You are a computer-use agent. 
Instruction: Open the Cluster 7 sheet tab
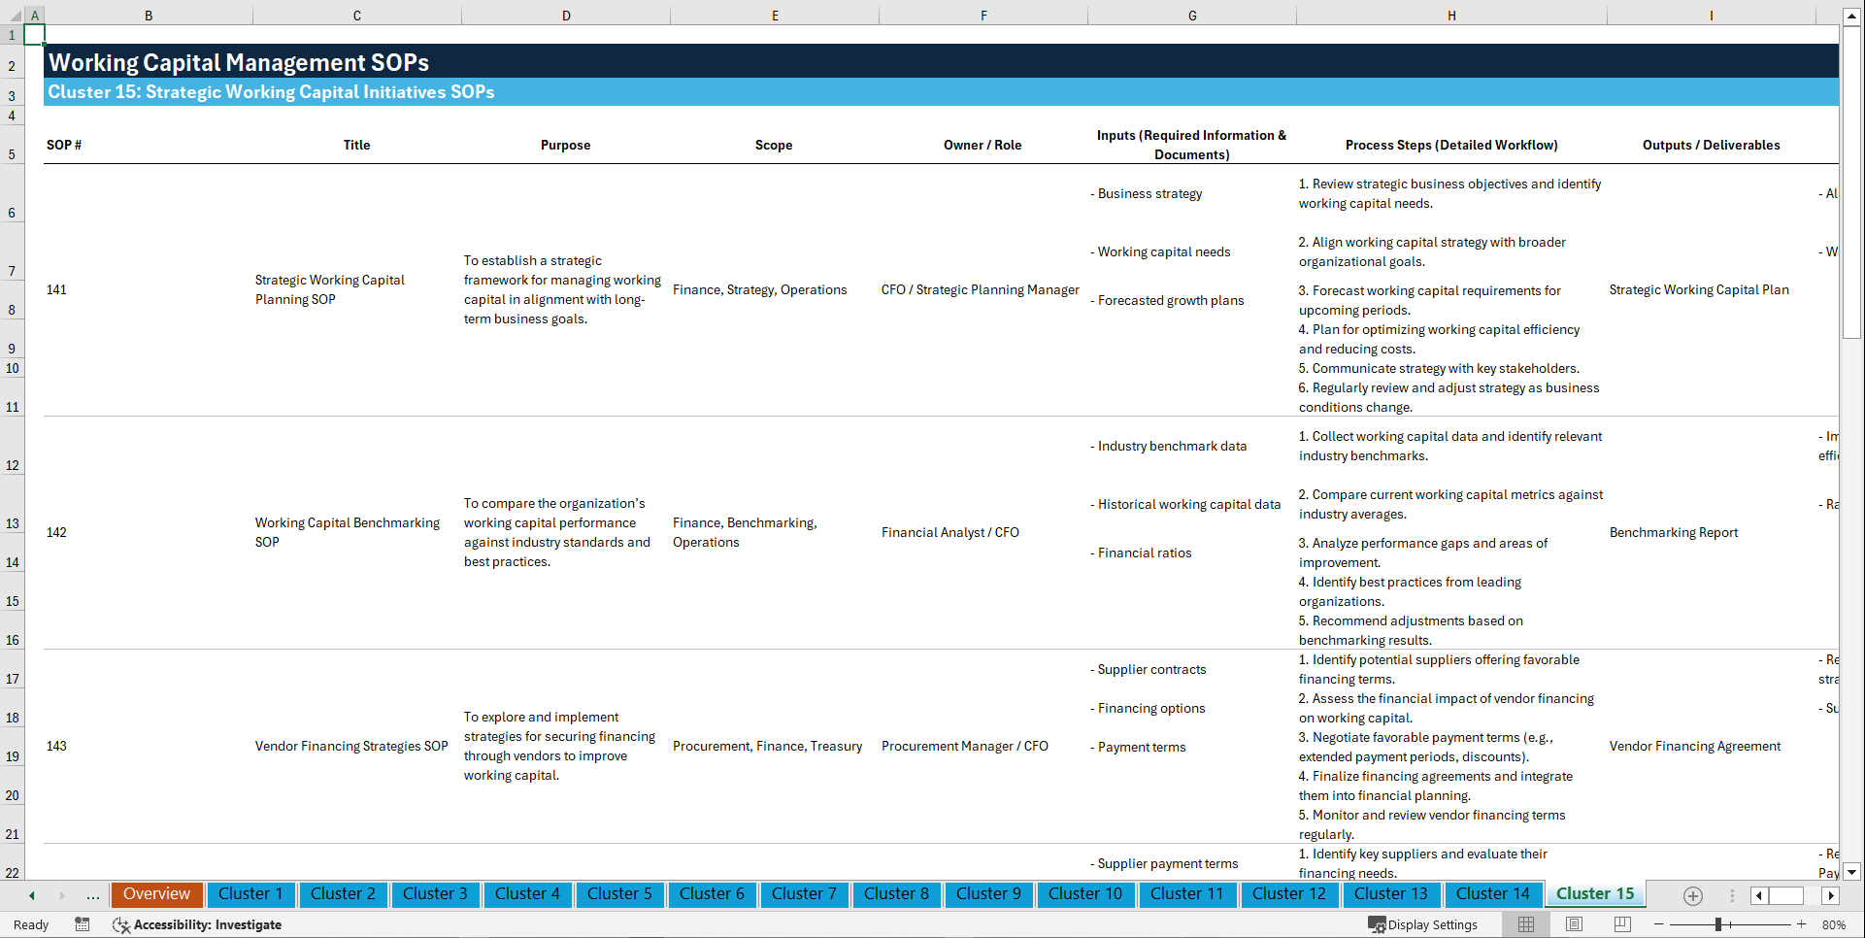pos(804,893)
